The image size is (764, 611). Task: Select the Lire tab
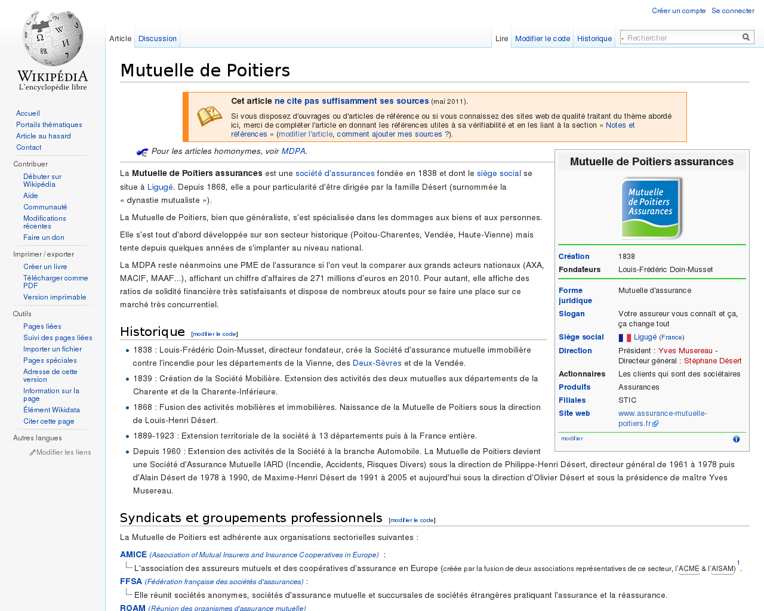501,39
